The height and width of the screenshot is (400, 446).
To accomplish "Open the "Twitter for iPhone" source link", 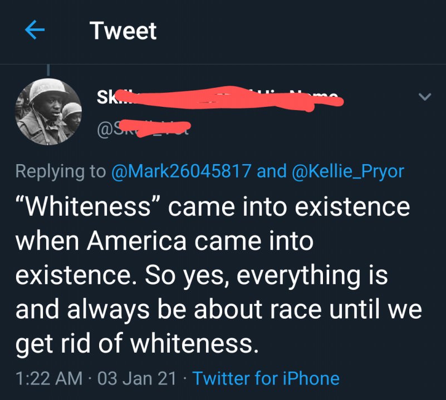I will tap(266, 379).
